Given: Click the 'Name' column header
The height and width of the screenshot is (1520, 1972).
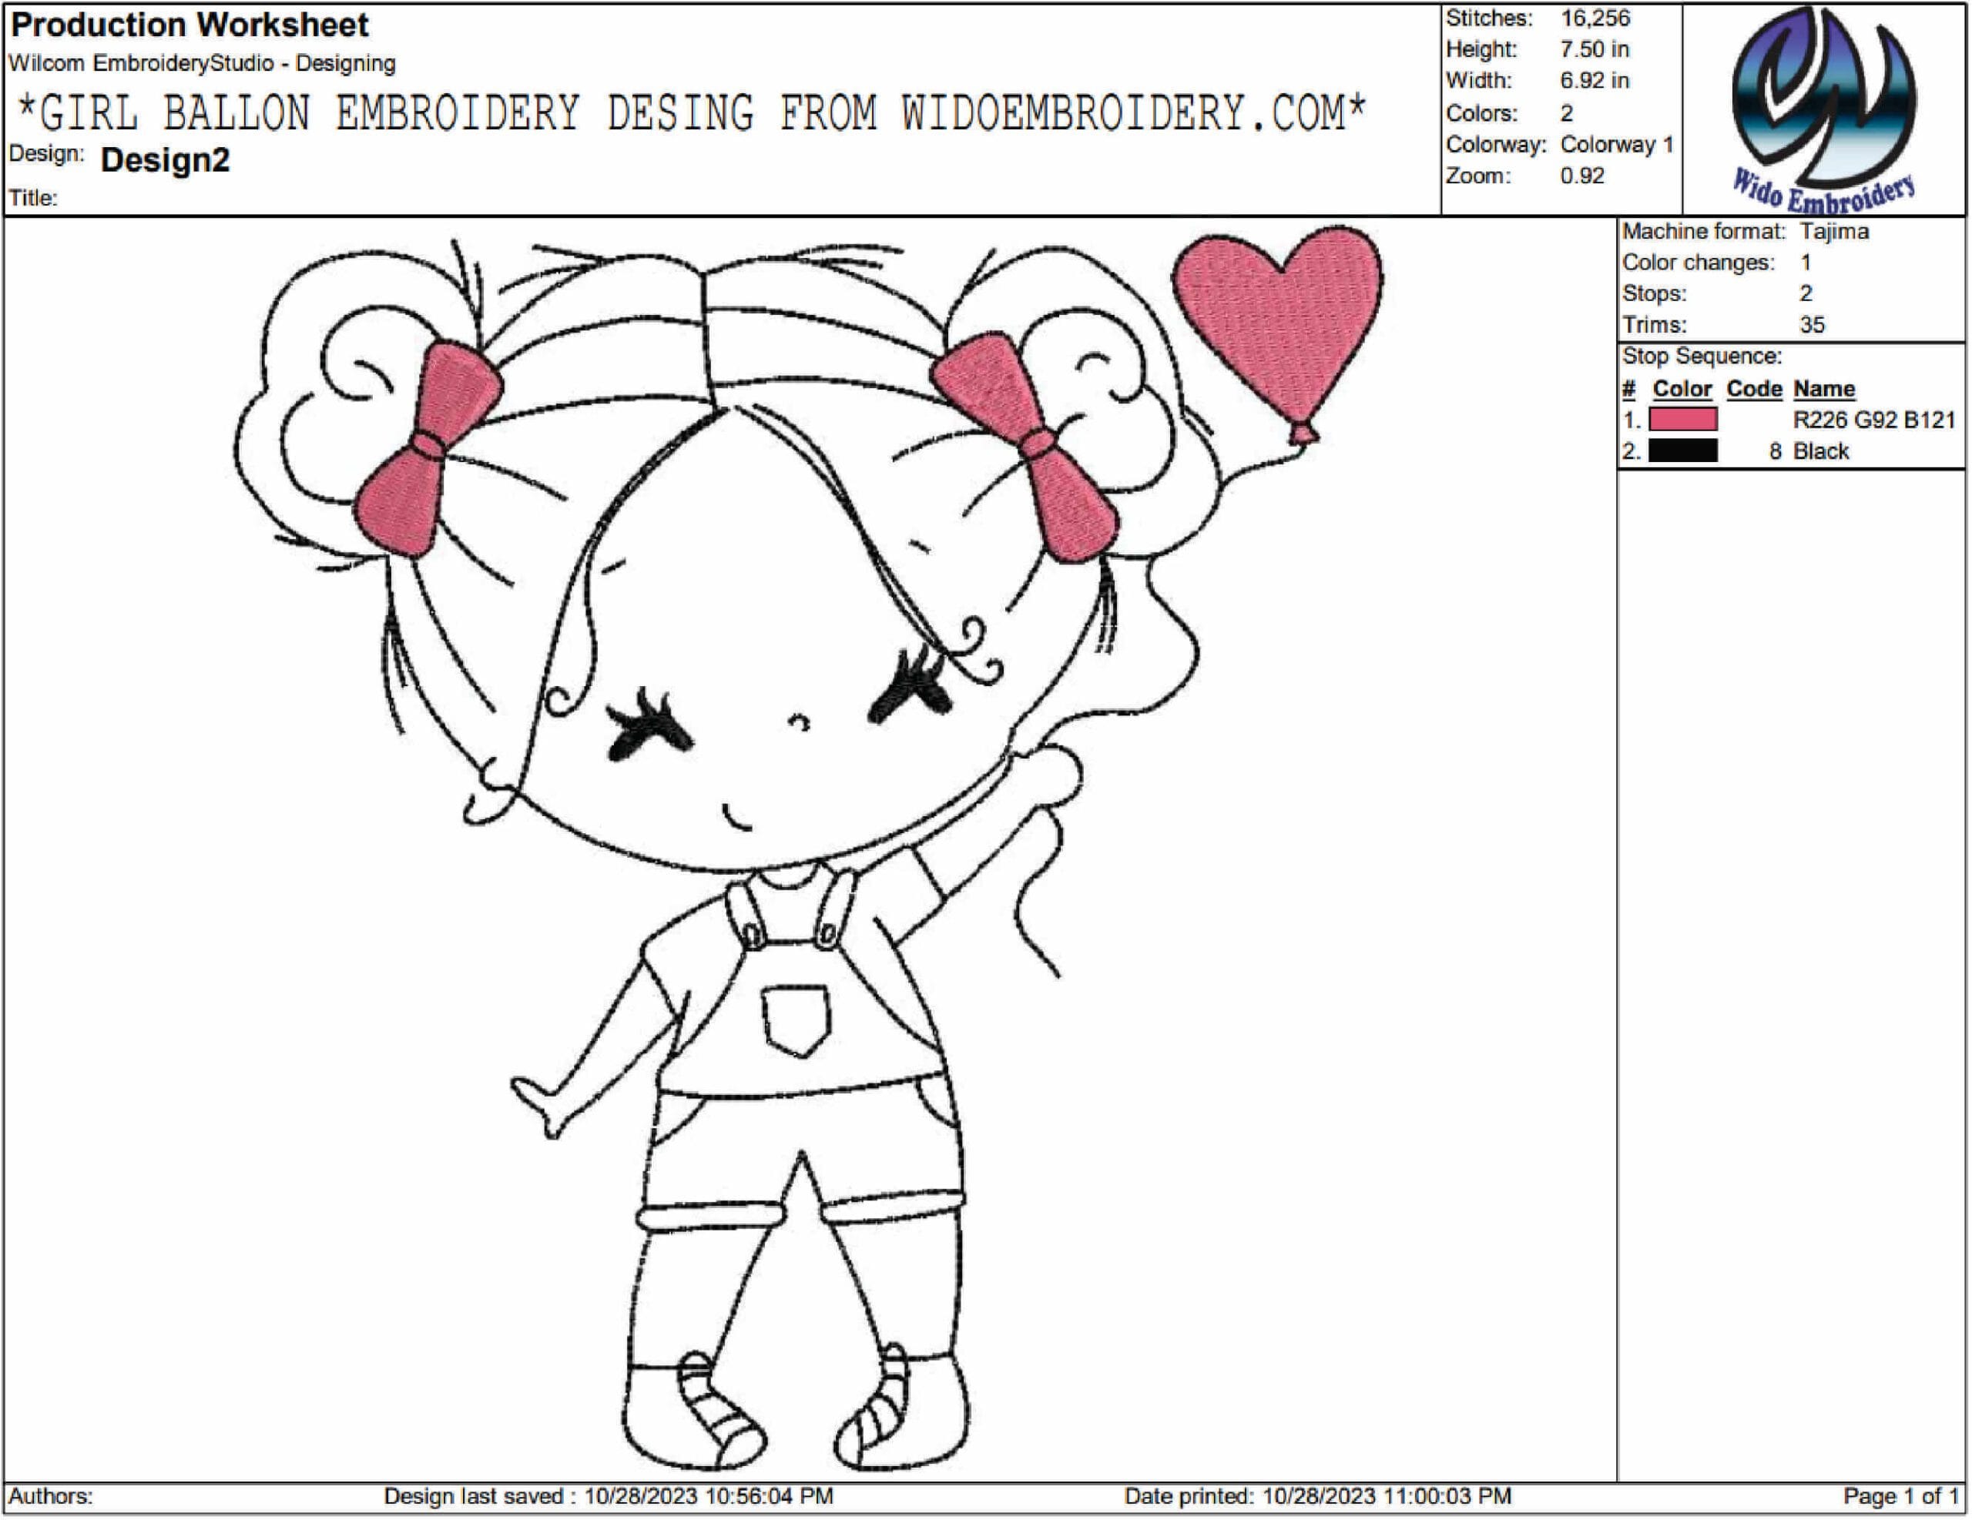Looking at the screenshot, I should 1824,389.
